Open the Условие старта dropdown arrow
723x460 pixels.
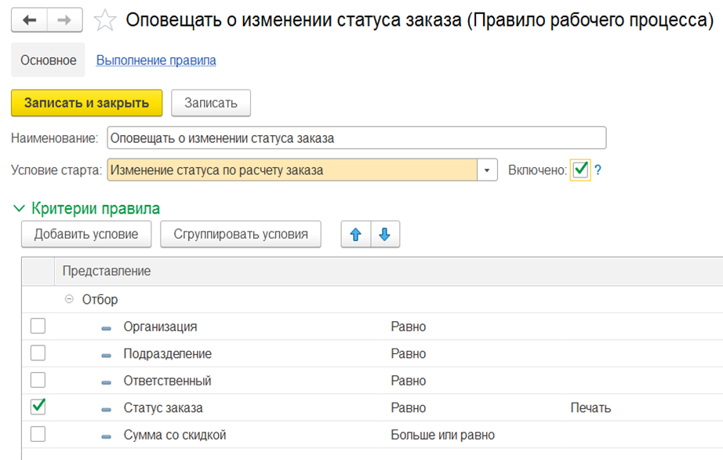point(487,170)
